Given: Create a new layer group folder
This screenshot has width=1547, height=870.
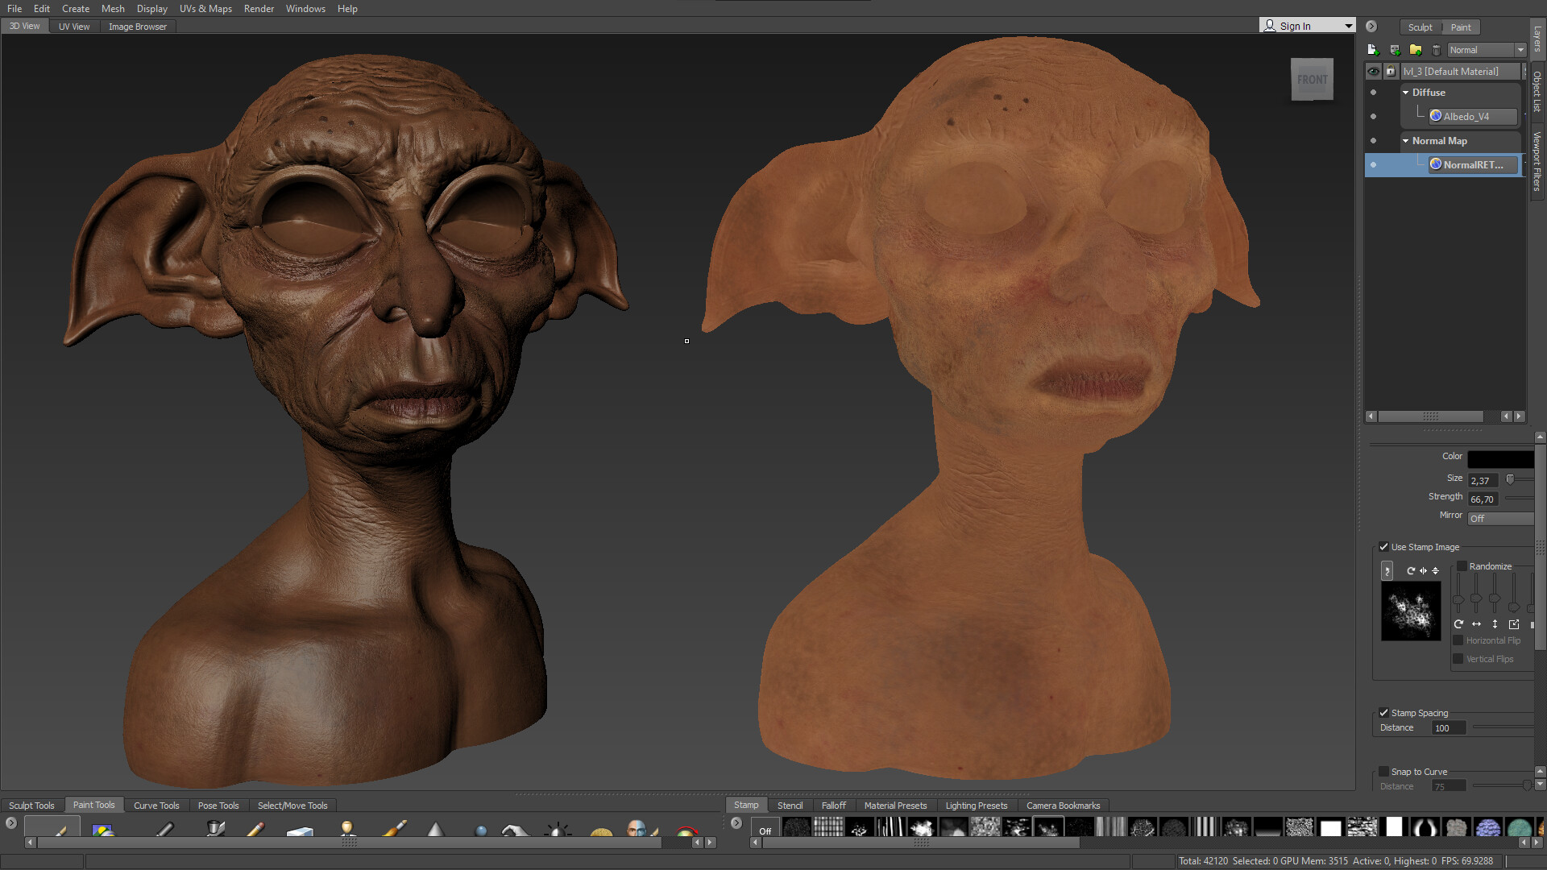Looking at the screenshot, I should point(1415,50).
